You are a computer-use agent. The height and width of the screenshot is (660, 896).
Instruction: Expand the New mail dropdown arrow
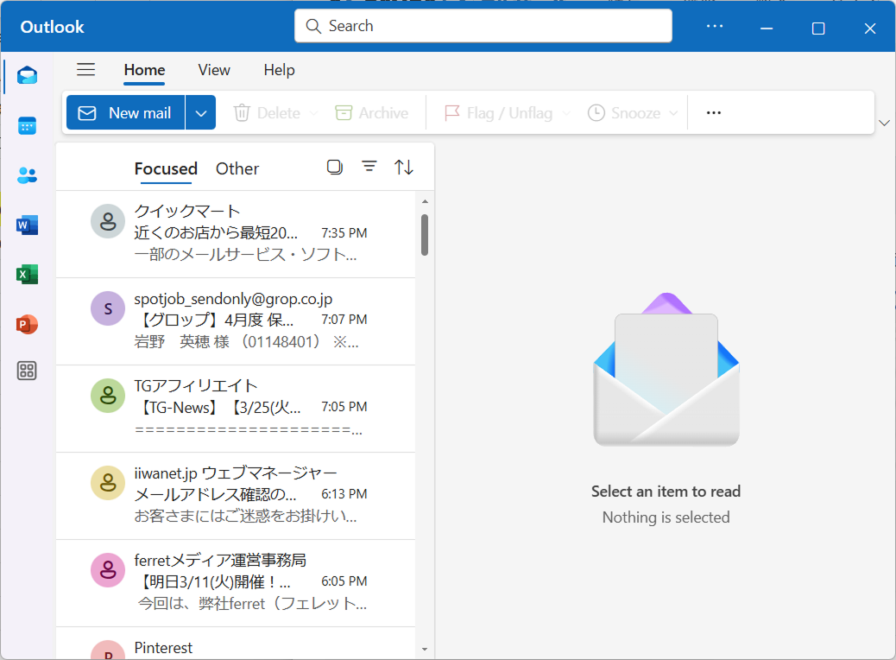click(200, 112)
